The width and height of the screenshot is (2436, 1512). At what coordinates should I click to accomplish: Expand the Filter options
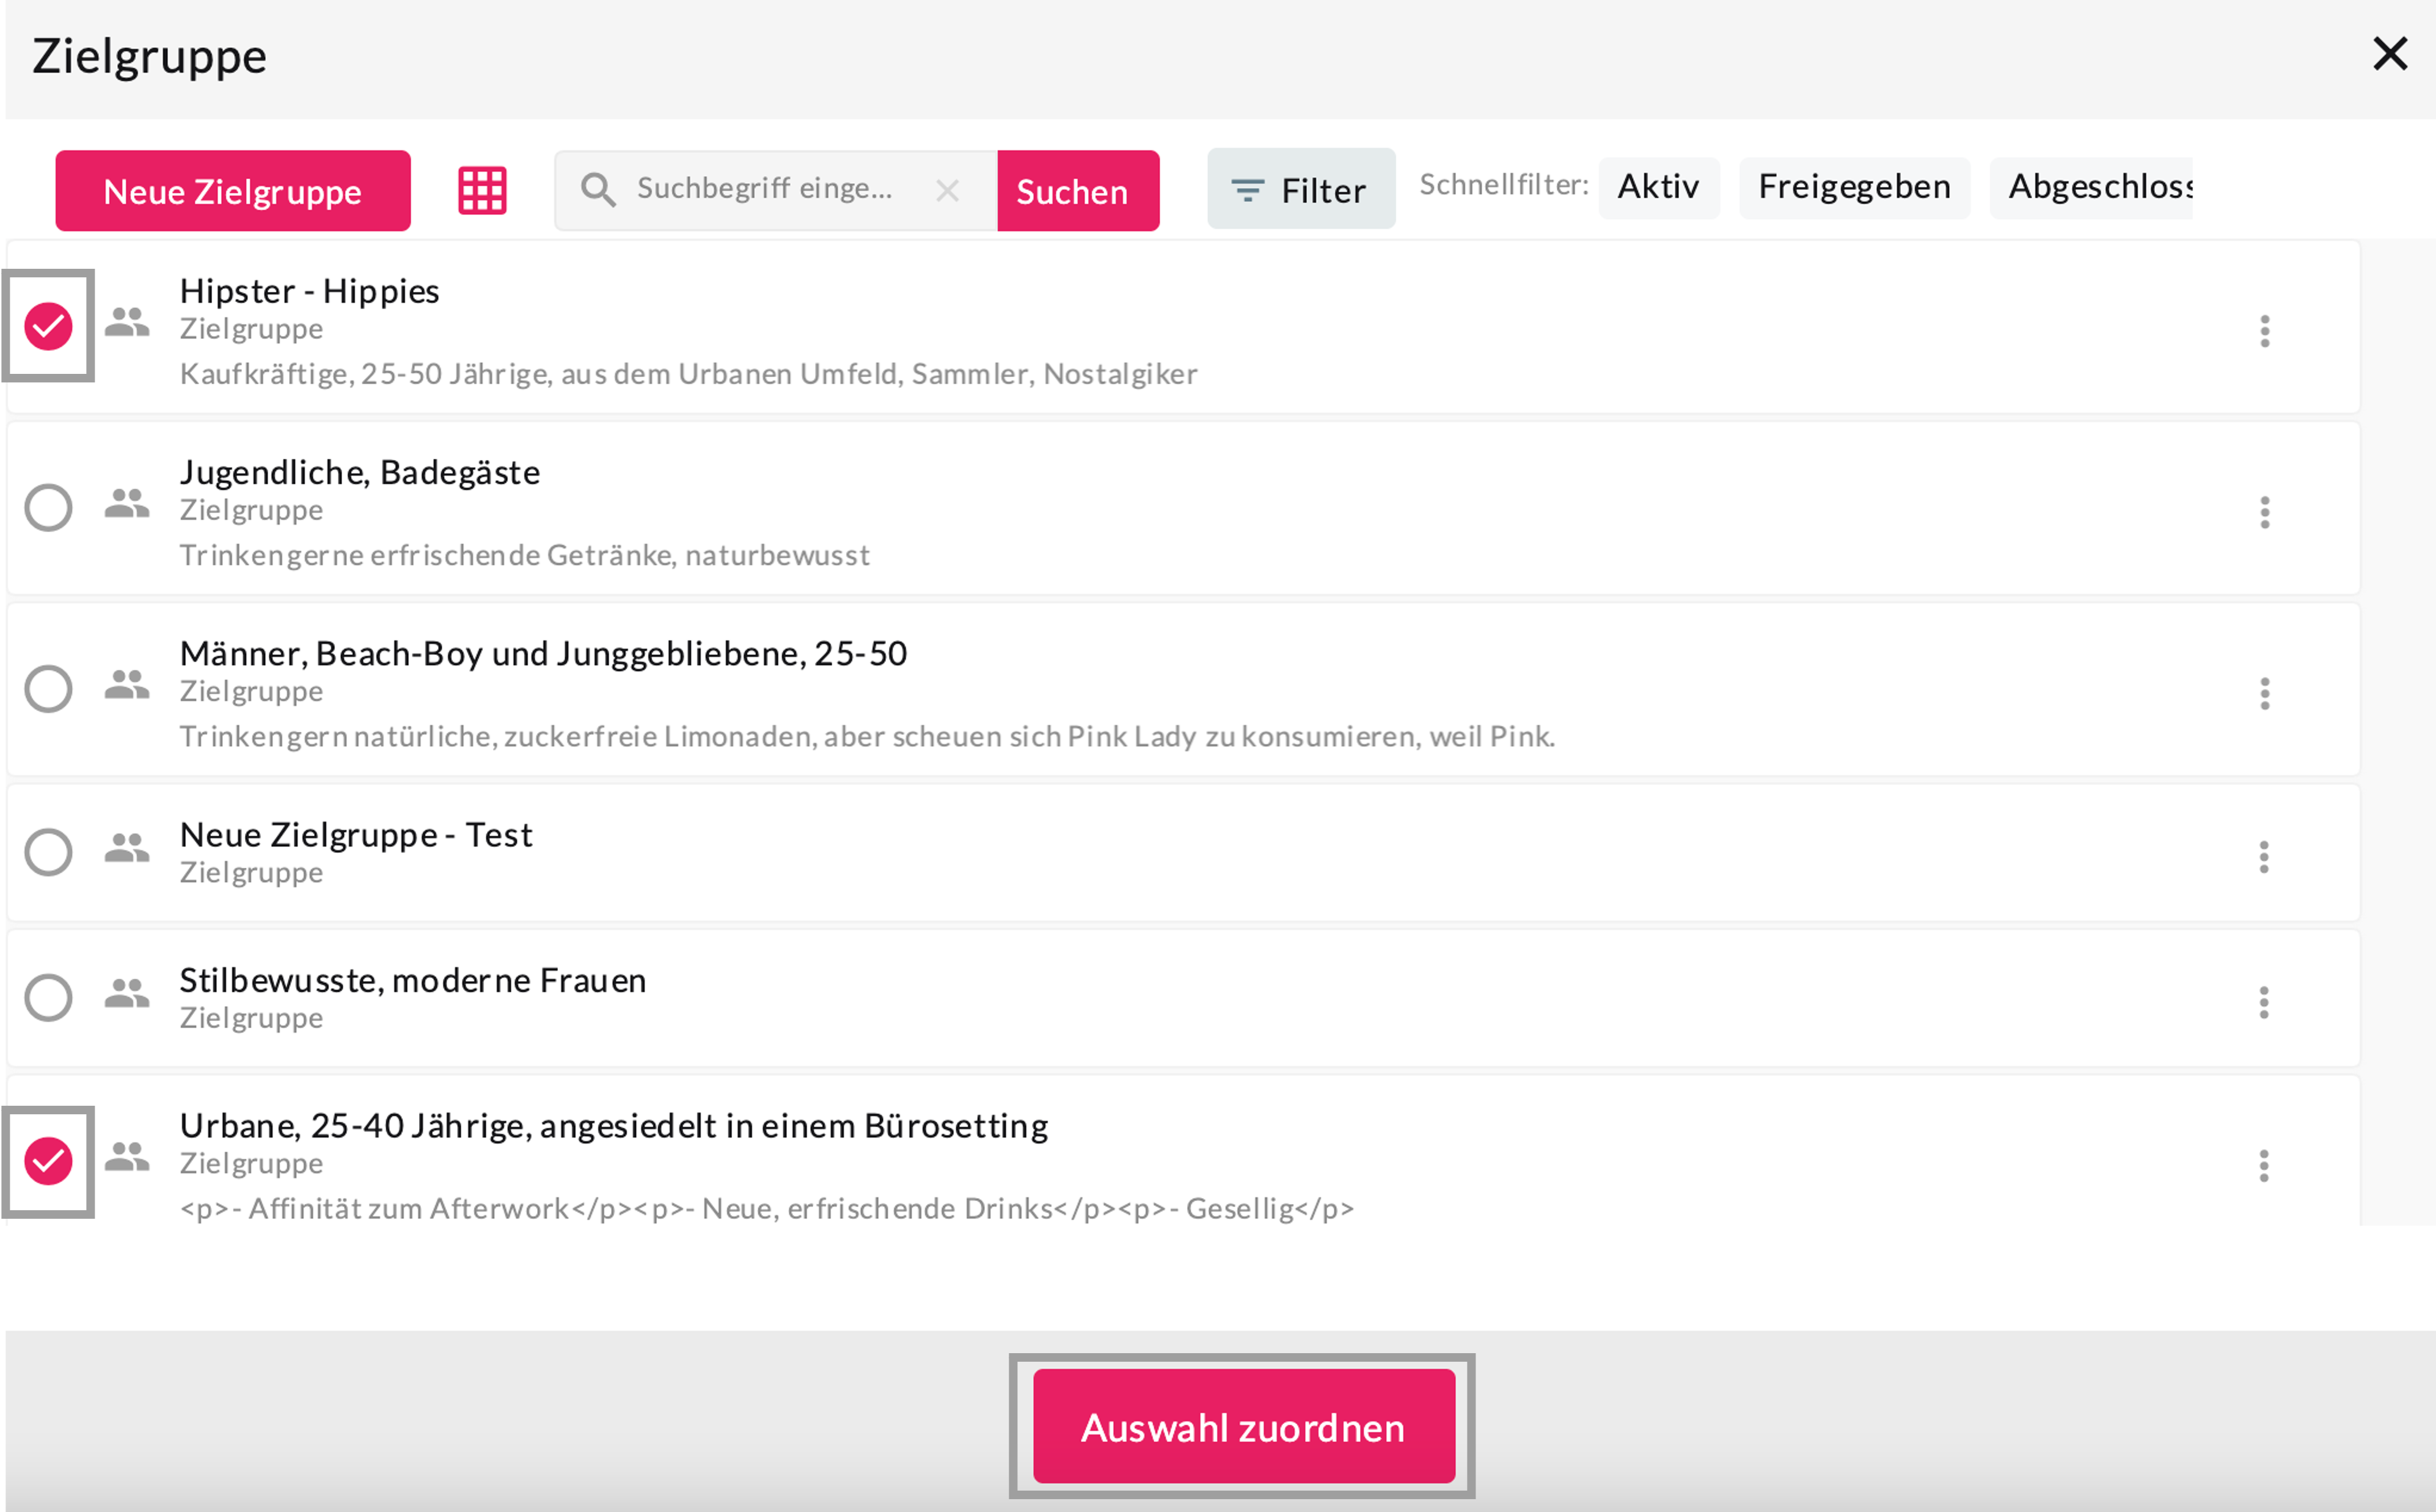point(1300,190)
